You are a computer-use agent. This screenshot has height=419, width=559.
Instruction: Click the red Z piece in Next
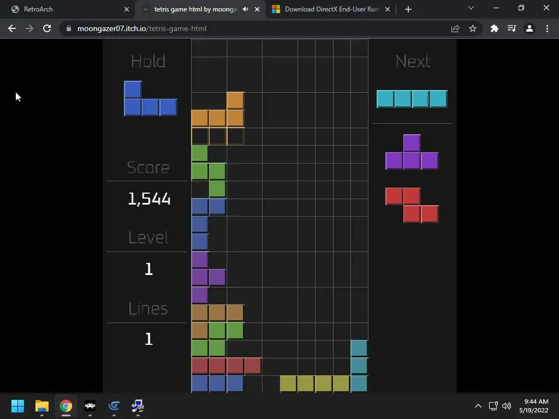coord(412,205)
